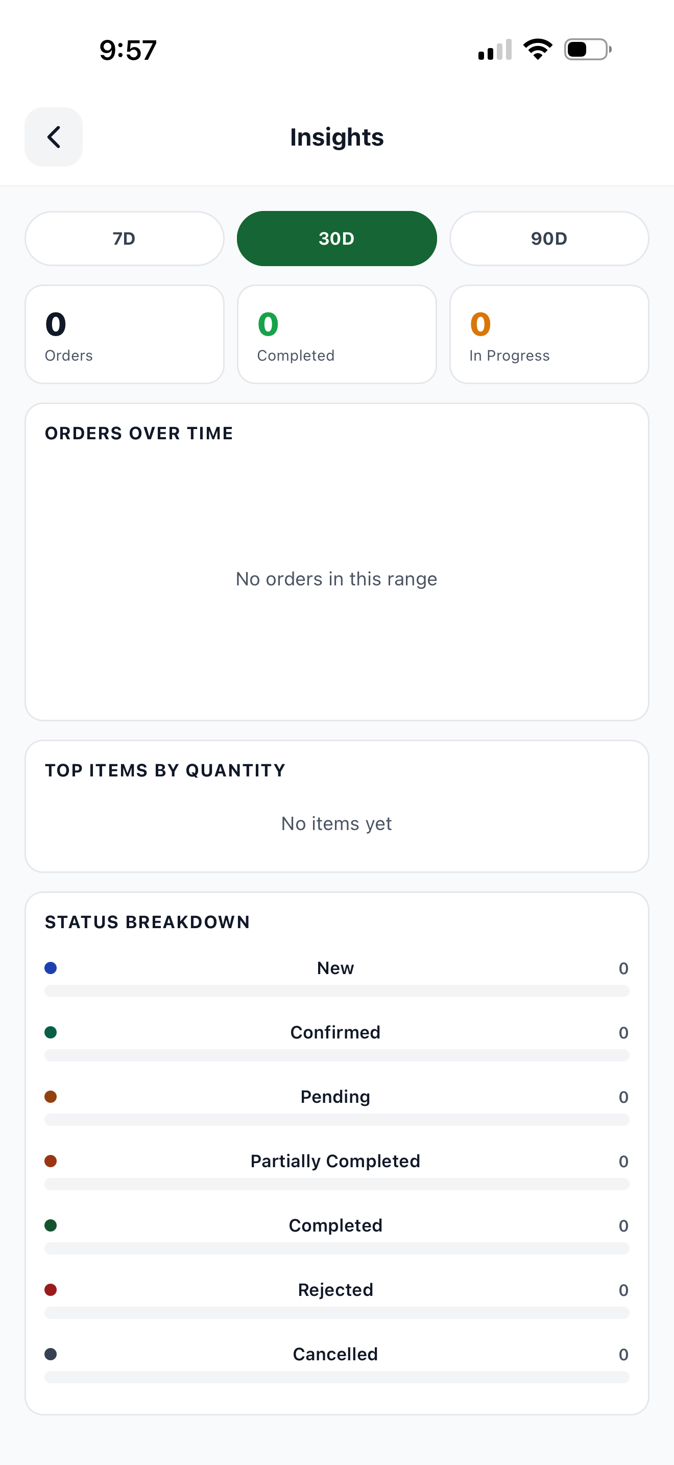
Task: Tap the 9:57 clock in status bar
Action: click(128, 50)
